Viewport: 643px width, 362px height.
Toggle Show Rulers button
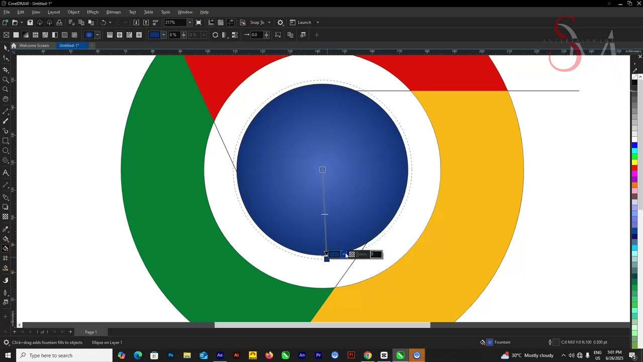211,23
